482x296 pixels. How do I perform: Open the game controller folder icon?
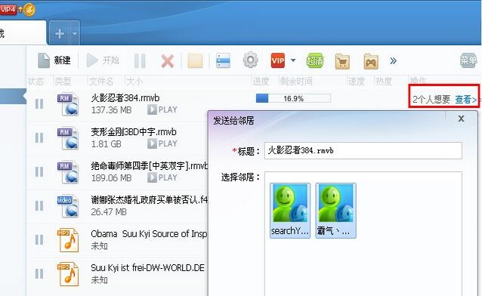pyautogui.click(x=371, y=61)
